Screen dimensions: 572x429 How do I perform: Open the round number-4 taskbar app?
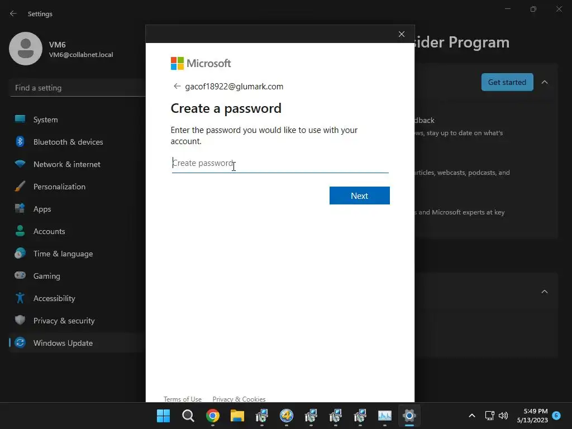[x=287, y=416]
